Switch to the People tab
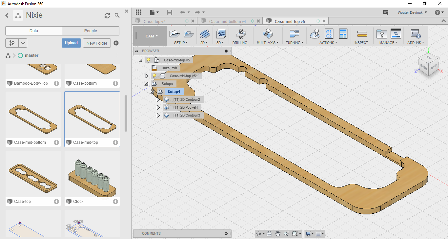The width and height of the screenshot is (448, 239). pos(91,31)
